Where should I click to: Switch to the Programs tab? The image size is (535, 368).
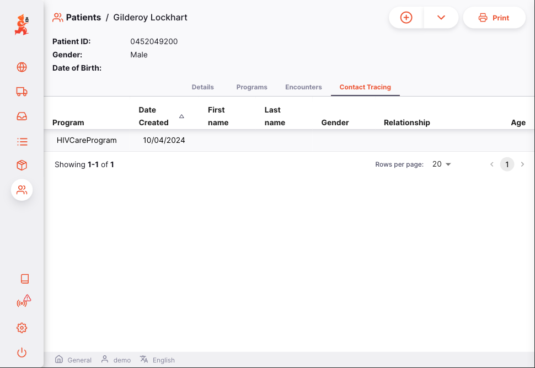[252, 87]
